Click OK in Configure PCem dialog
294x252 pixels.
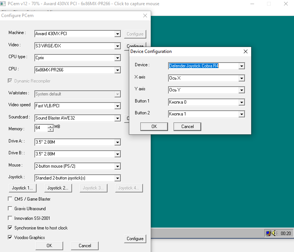[49, 246]
